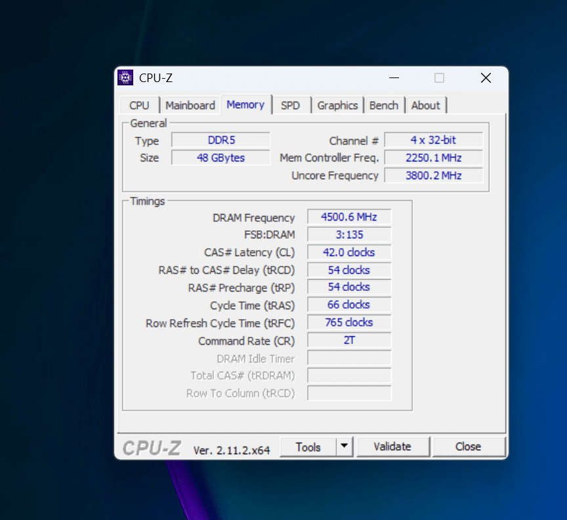Image resolution: width=567 pixels, height=520 pixels.
Task: Click the tRCD 54 clocks value
Action: (349, 270)
